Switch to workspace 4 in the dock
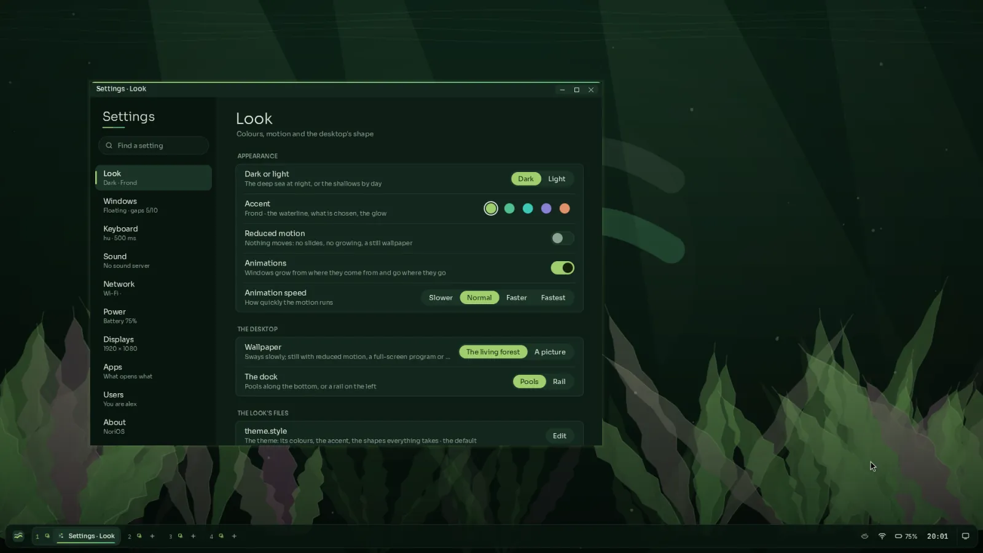Screen dimensions: 983x553 pos(211,536)
